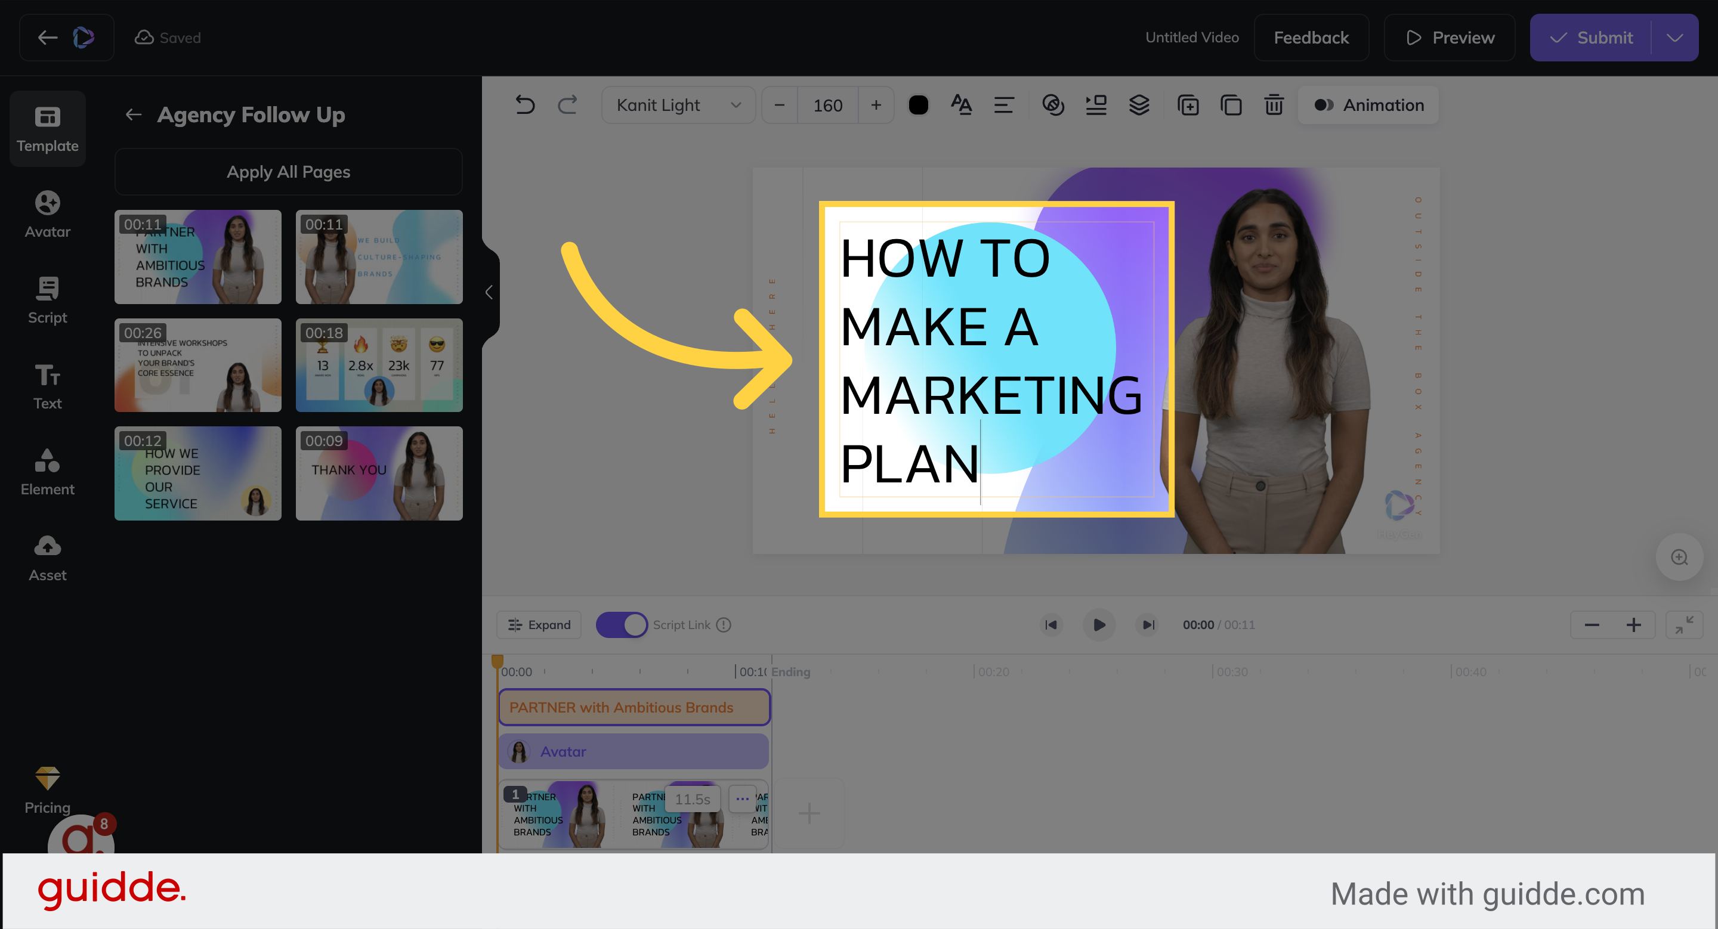Open the Feedback dialog
The height and width of the screenshot is (929, 1718).
tap(1310, 38)
